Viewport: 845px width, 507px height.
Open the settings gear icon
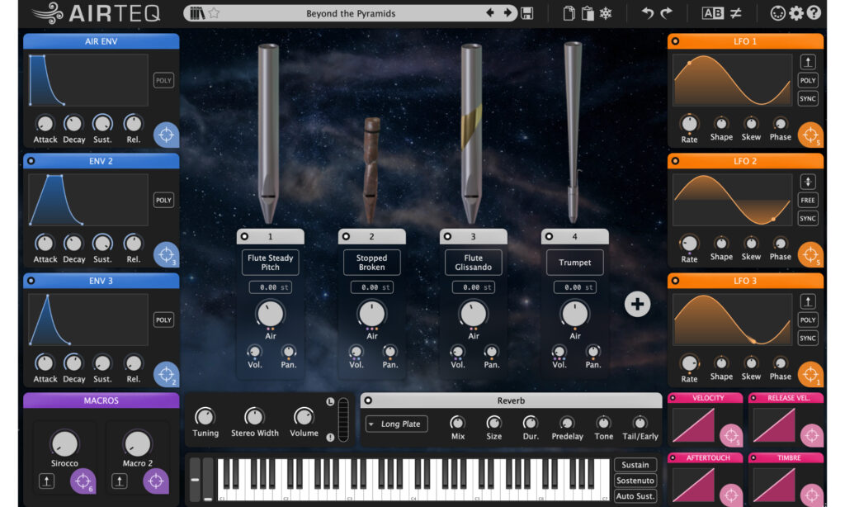(796, 13)
